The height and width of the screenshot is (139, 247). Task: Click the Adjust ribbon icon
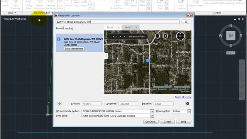point(84,3)
